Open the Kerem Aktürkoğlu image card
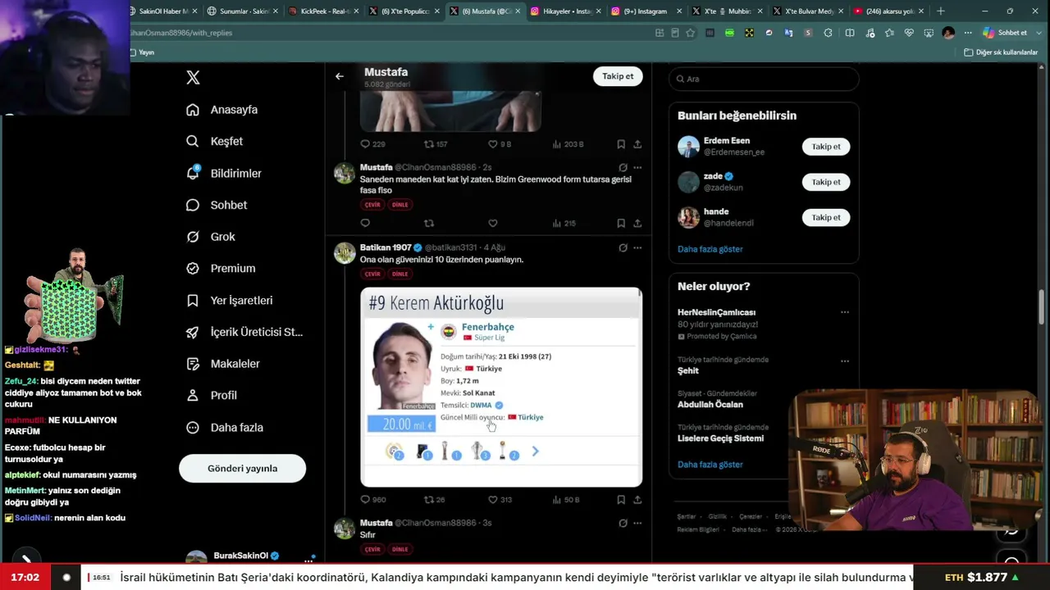Screen dimensions: 1050x590 tap(501, 387)
